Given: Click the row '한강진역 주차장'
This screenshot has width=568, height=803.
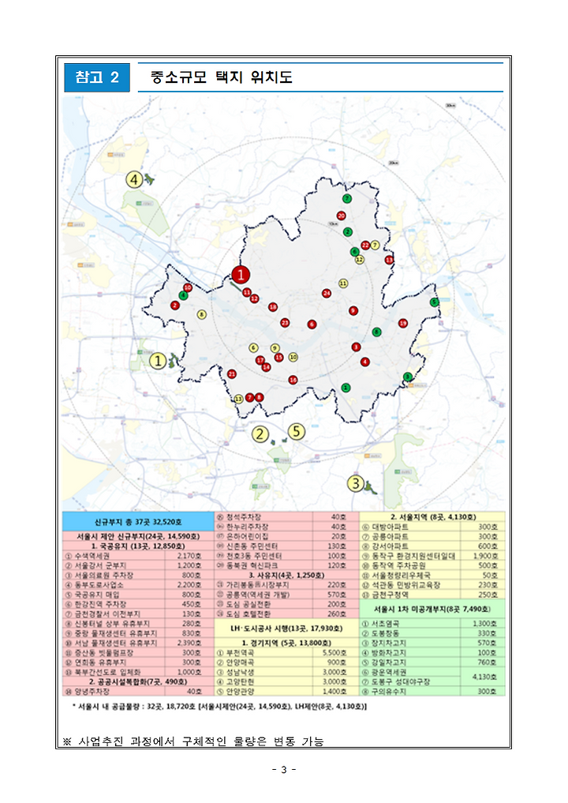Looking at the screenshot, I should coord(138,604).
